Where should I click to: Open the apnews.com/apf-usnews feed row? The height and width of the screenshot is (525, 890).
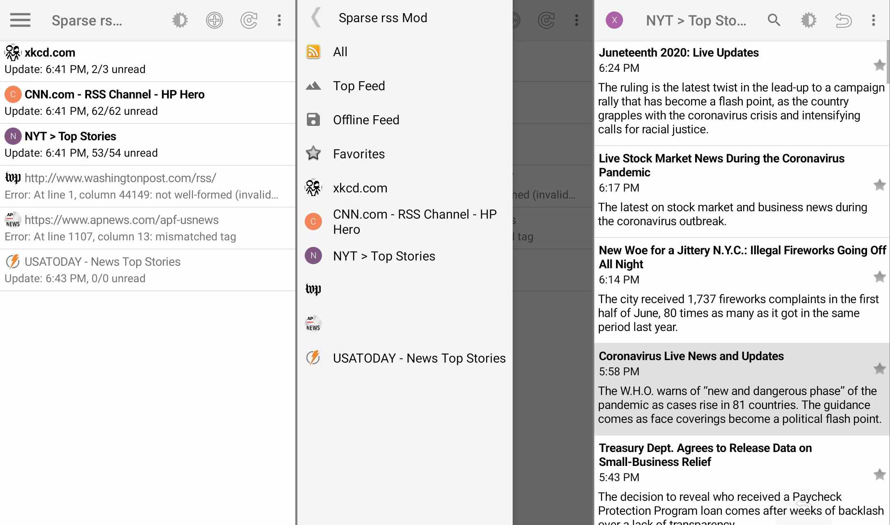[x=148, y=228]
